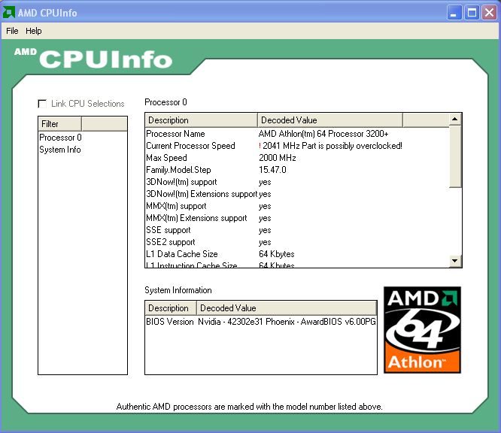Select the SSE support row
The width and height of the screenshot is (501, 433).
click(297, 230)
